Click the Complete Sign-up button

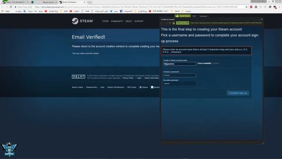tap(238, 93)
